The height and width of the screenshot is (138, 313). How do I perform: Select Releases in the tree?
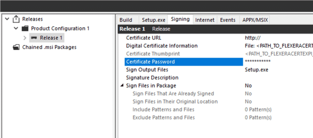32,19
